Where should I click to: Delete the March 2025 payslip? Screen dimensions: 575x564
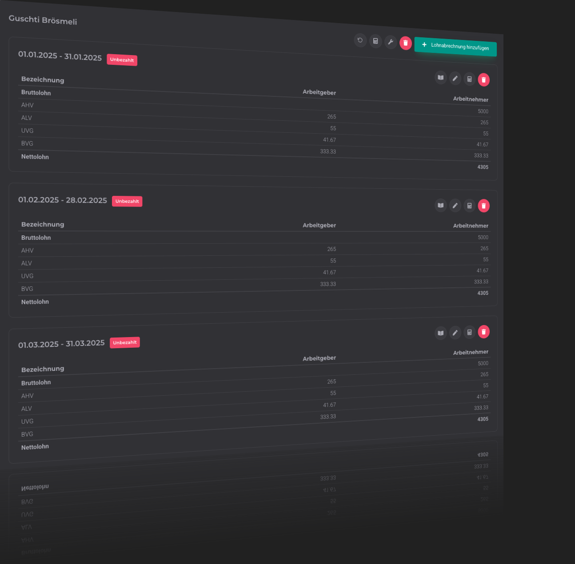click(x=483, y=332)
